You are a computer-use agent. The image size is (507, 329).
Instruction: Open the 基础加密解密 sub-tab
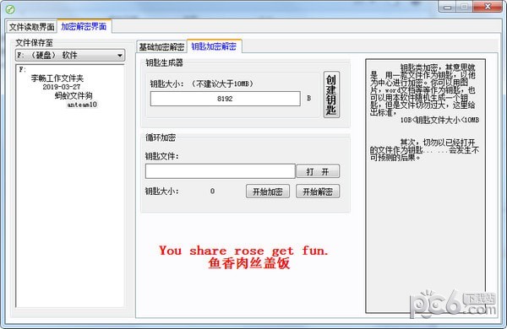coord(161,47)
